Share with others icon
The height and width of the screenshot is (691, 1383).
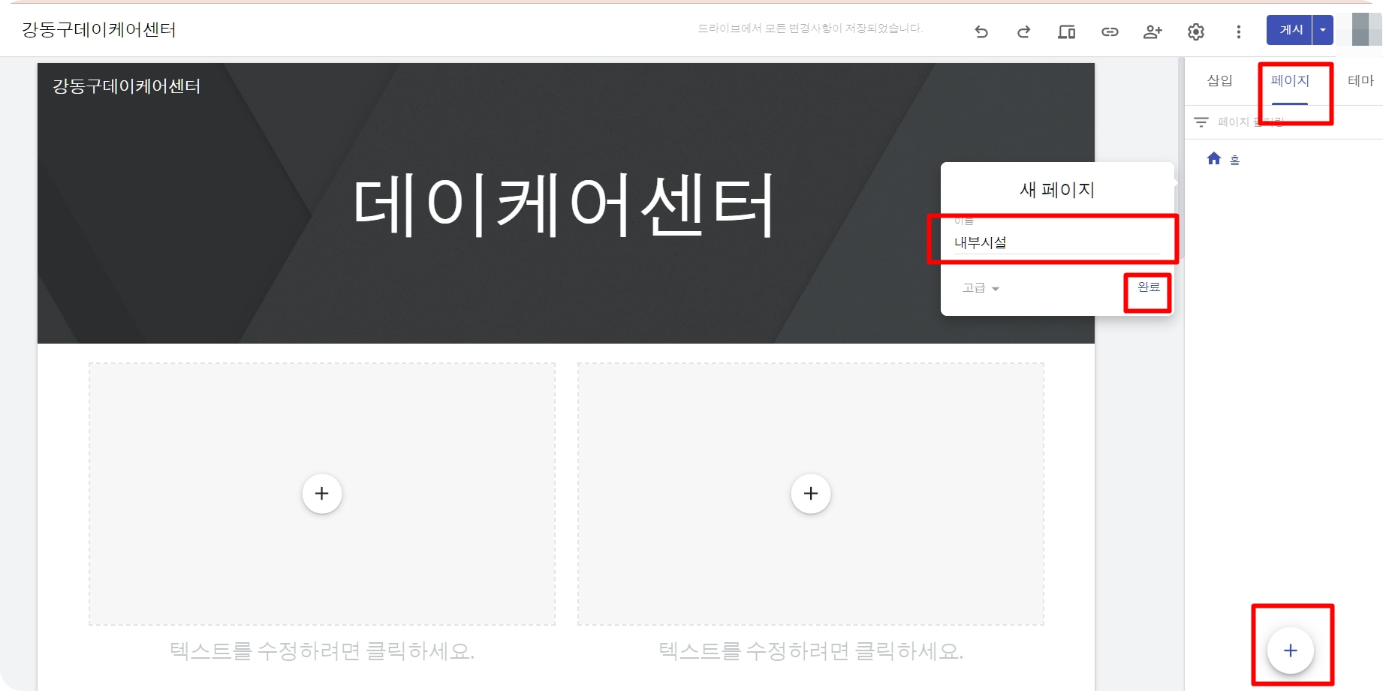pyautogui.click(x=1152, y=32)
